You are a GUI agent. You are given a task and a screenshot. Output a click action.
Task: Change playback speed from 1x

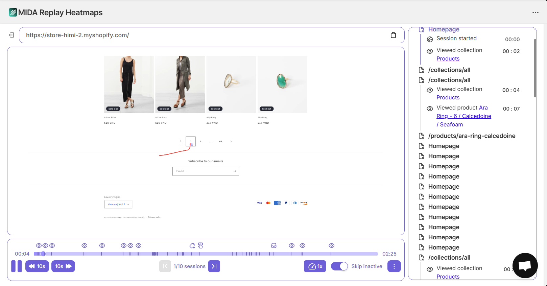[315, 266]
